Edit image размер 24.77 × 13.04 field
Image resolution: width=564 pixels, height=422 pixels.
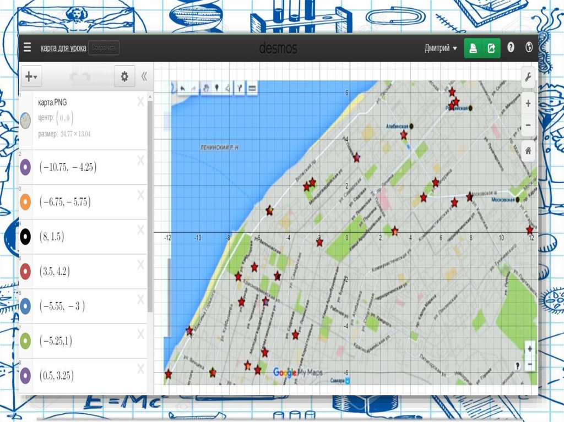pos(75,134)
